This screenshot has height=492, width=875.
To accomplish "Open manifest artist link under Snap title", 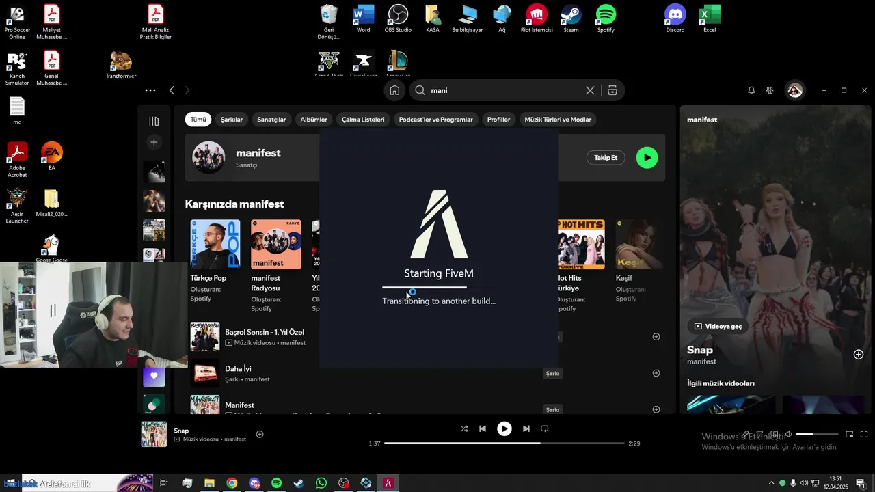I will [x=701, y=361].
